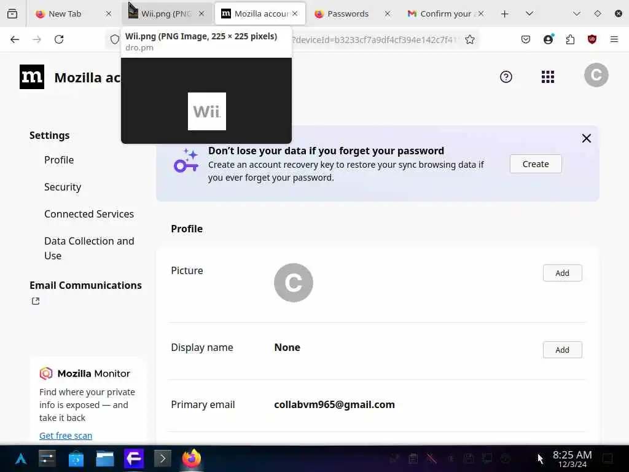The width and height of the screenshot is (629, 472).
Task: Go to Profile in Settings sidebar
Action: pos(59,160)
